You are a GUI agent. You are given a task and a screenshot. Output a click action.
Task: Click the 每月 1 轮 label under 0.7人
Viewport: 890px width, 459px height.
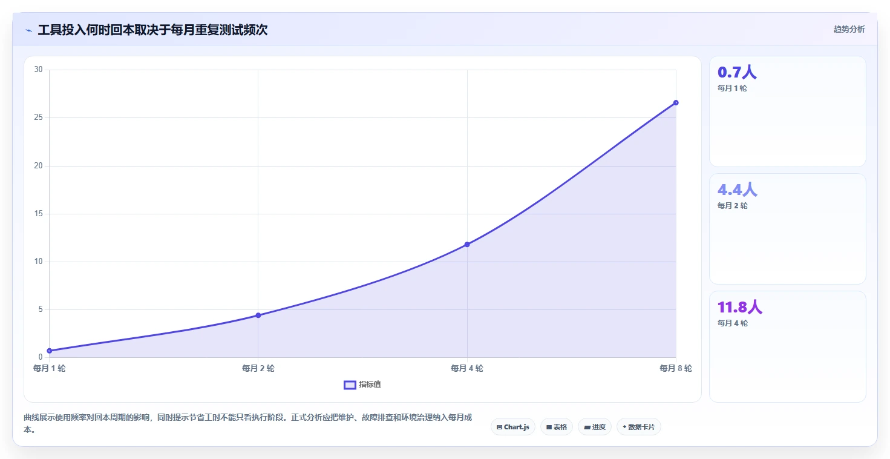[x=732, y=88]
